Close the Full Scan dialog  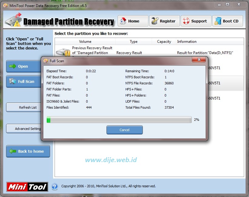[x=199, y=59]
